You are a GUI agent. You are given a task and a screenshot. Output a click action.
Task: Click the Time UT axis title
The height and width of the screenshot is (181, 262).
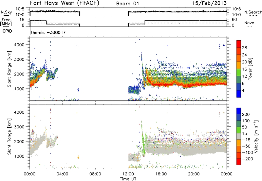point(128,179)
